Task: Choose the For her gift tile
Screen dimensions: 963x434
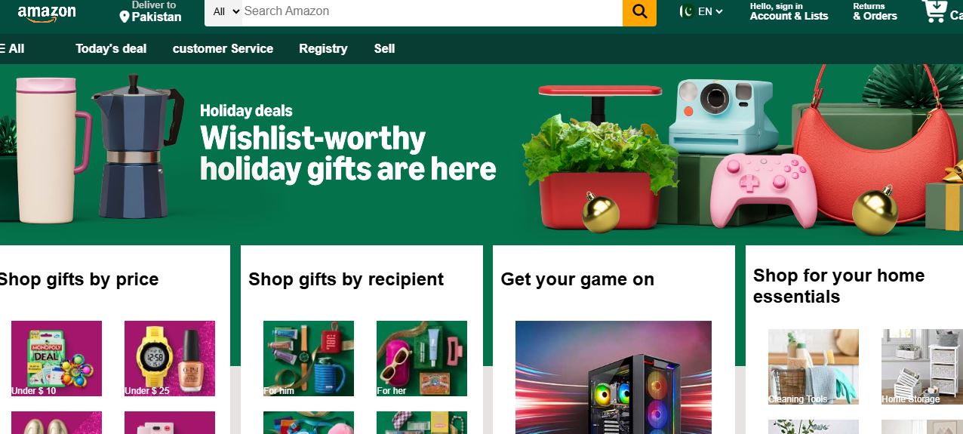Action: point(422,359)
